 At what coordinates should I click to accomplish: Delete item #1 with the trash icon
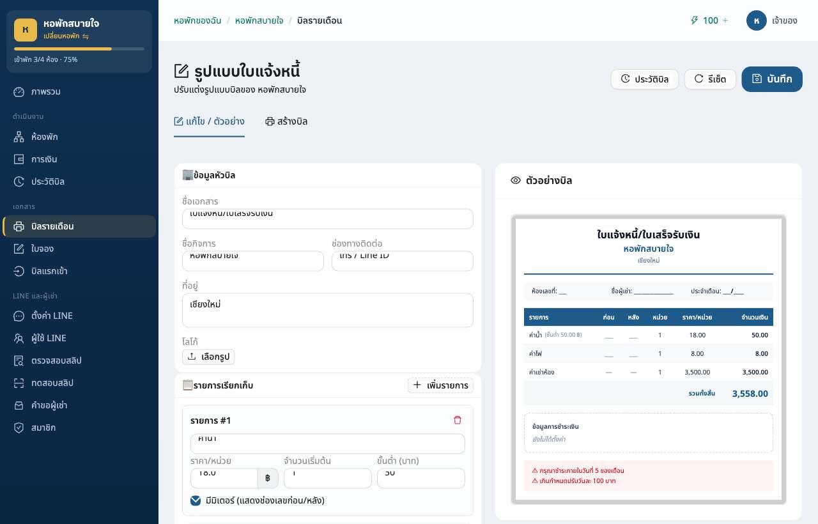(457, 420)
